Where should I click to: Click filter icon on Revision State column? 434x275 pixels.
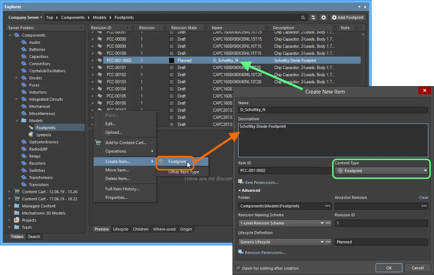click(x=205, y=28)
